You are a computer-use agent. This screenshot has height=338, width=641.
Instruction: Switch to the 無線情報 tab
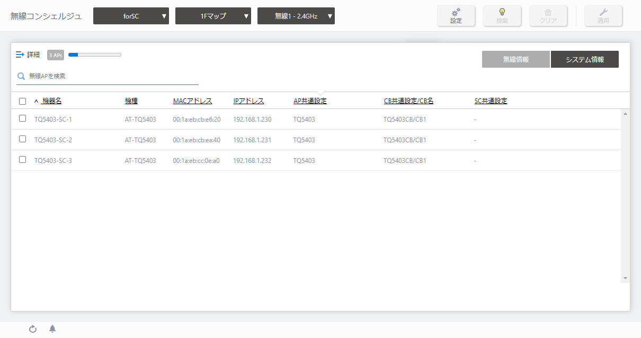click(515, 59)
